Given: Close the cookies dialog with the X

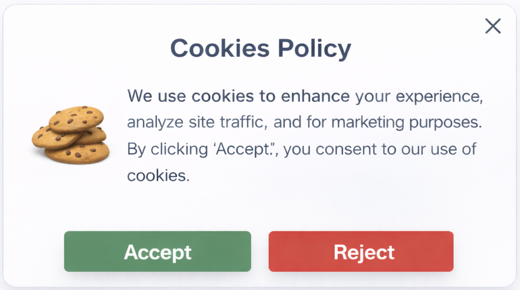Looking at the screenshot, I should tap(493, 26).
